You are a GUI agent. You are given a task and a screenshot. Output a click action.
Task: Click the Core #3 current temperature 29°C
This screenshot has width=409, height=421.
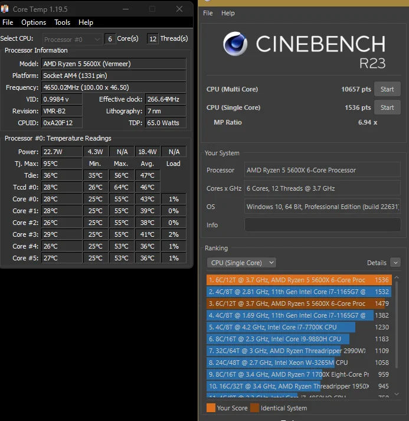[x=62, y=234]
